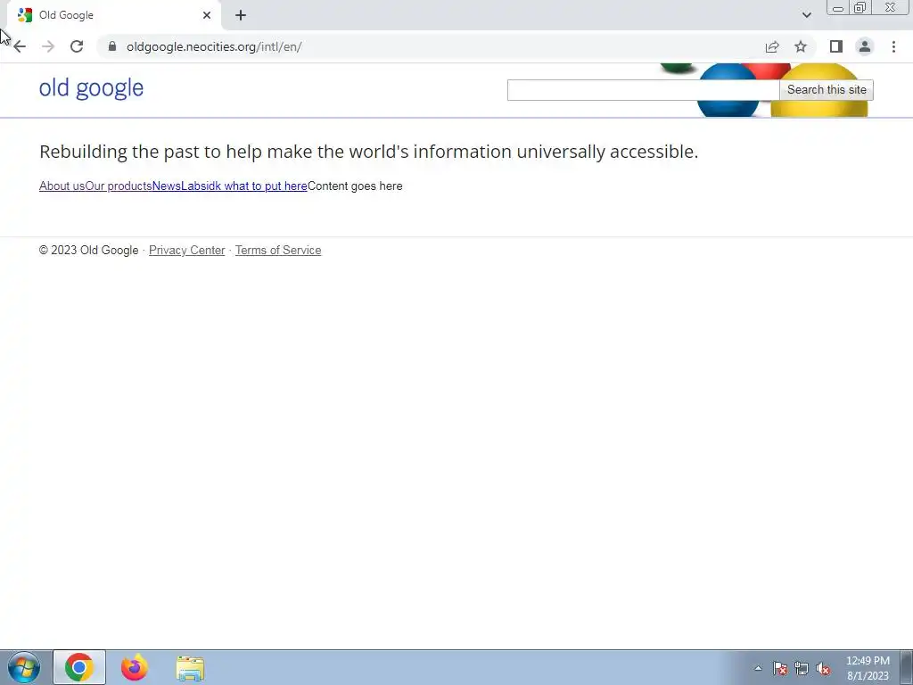The image size is (913, 685).
Task: Click the Content goes here text
Action: point(355,186)
